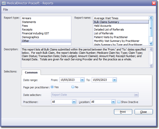Expand the Location dropdown list
This screenshot has height=129, width=159.
tap(113, 102)
